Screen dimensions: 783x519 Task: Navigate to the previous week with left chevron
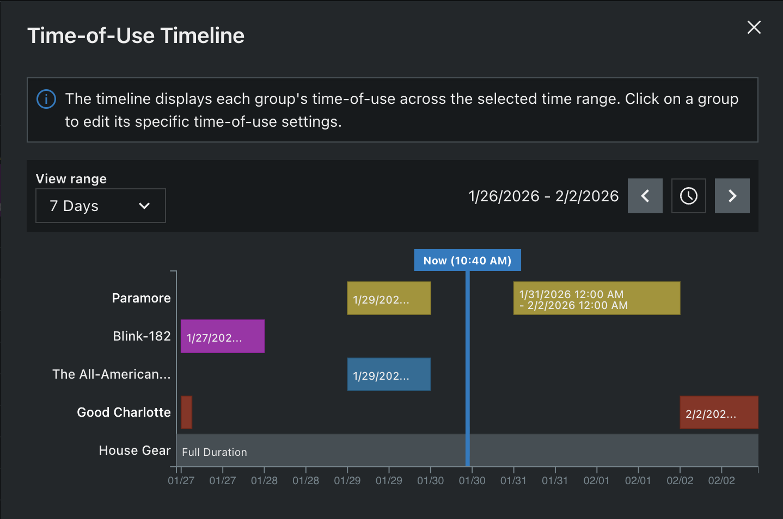[645, 196]
